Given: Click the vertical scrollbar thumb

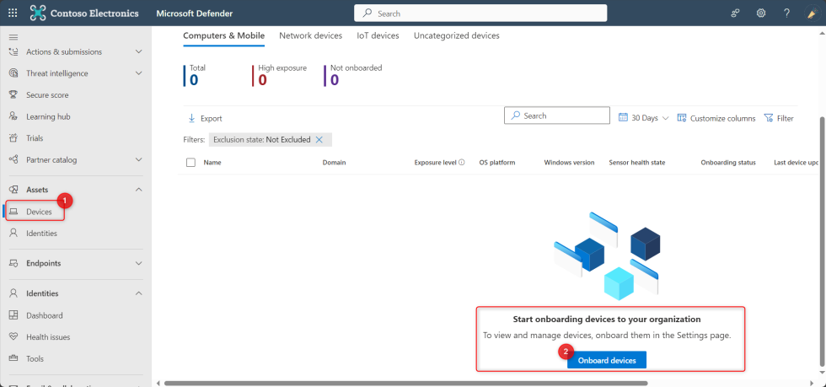Looking at the screenshot, I should [x=823, y=240].
